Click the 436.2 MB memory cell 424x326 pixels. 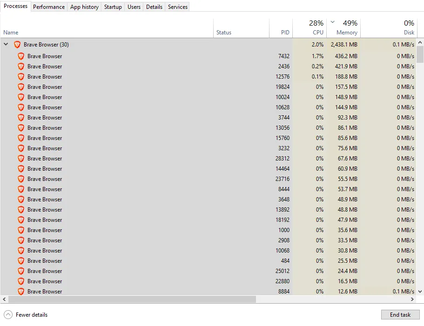346,56
